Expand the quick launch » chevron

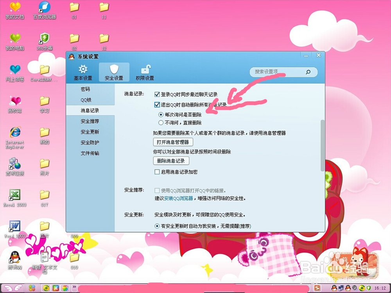[74, 287]
